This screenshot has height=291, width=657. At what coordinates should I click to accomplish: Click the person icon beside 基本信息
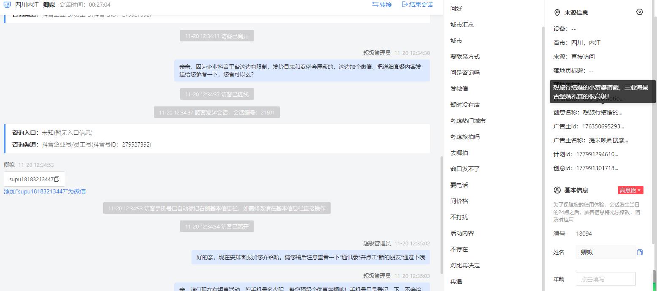pyautogui.click(x=557, y=190)
